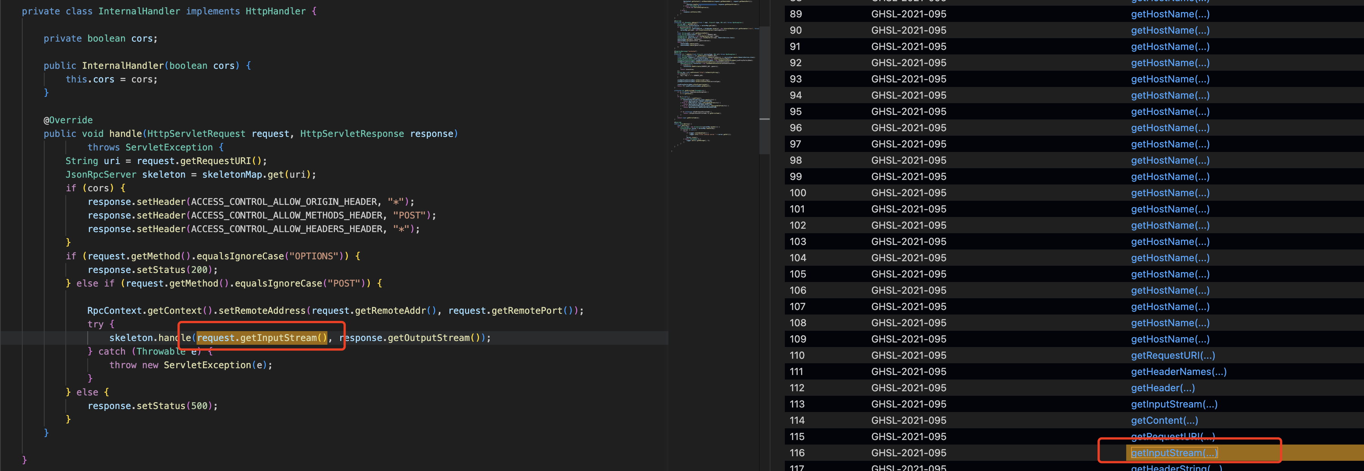Select highlighted getInputStream(...) link in row 116
The width and height of the screenshot is (1364, 471).
tap(1174, 453)
